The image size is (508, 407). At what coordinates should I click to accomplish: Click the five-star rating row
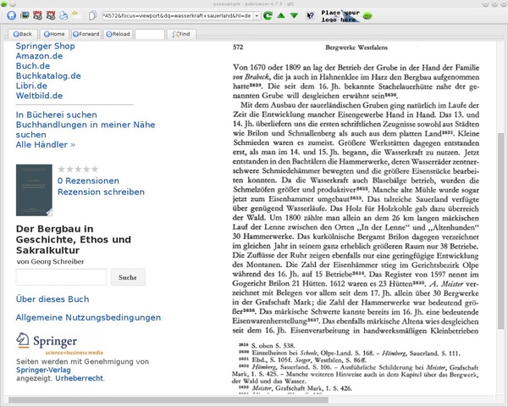click(x=78, y=169)
